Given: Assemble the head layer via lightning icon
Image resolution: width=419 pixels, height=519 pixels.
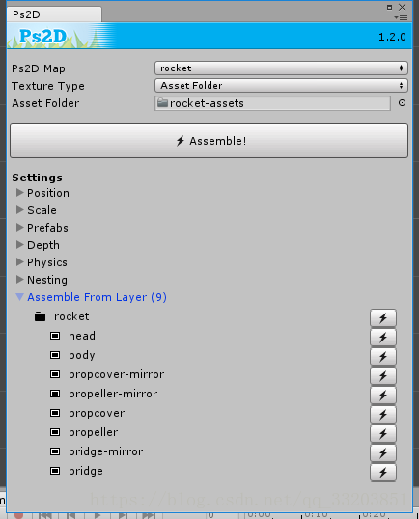Looking at the screenshot, I should 383,338.
